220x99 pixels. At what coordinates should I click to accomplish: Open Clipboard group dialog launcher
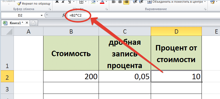pyautogui.click(x=50, y=9)
